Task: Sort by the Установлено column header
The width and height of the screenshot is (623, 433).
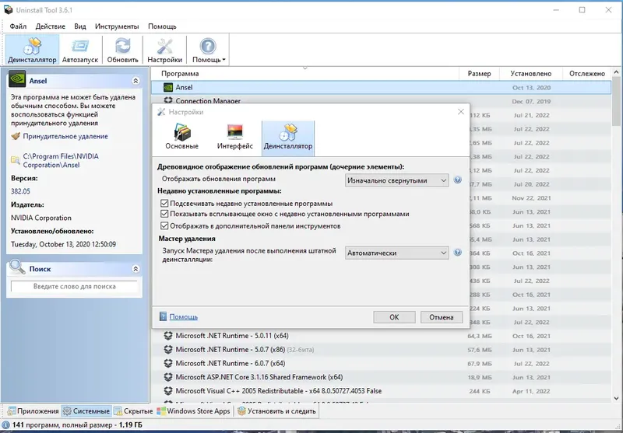Action: tap(531, 73)
